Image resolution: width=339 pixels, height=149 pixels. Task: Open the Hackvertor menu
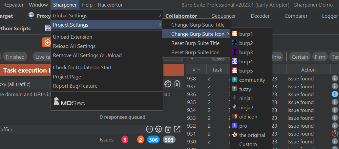(110, 5)
